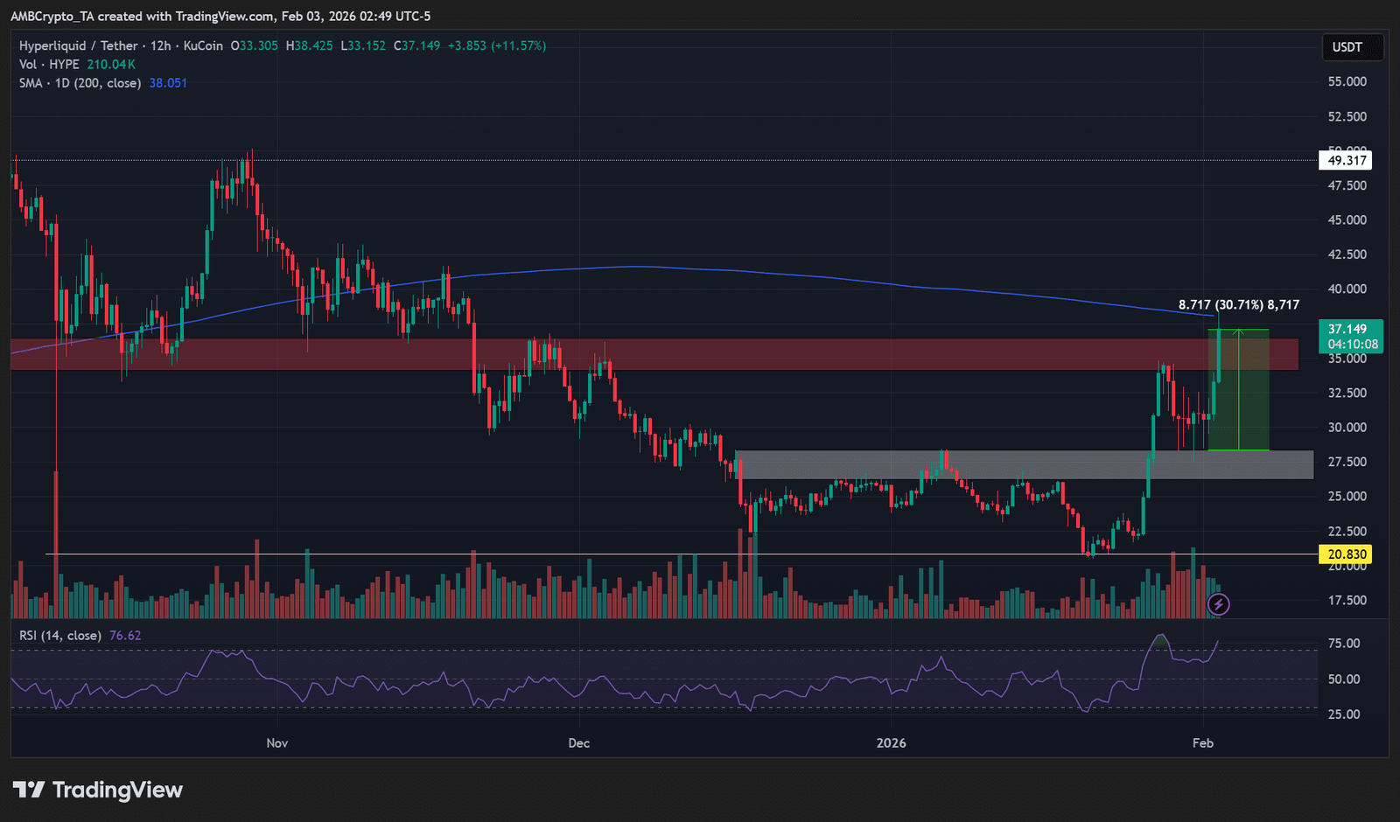Click the RSI value 76.62
The image size is (1400, 822).
click(125, 636)
